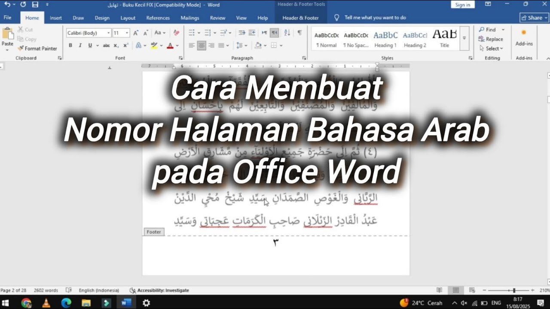Set right-to-left text direction
This screenshot has width=550, height=309.
tap(274, 33)
